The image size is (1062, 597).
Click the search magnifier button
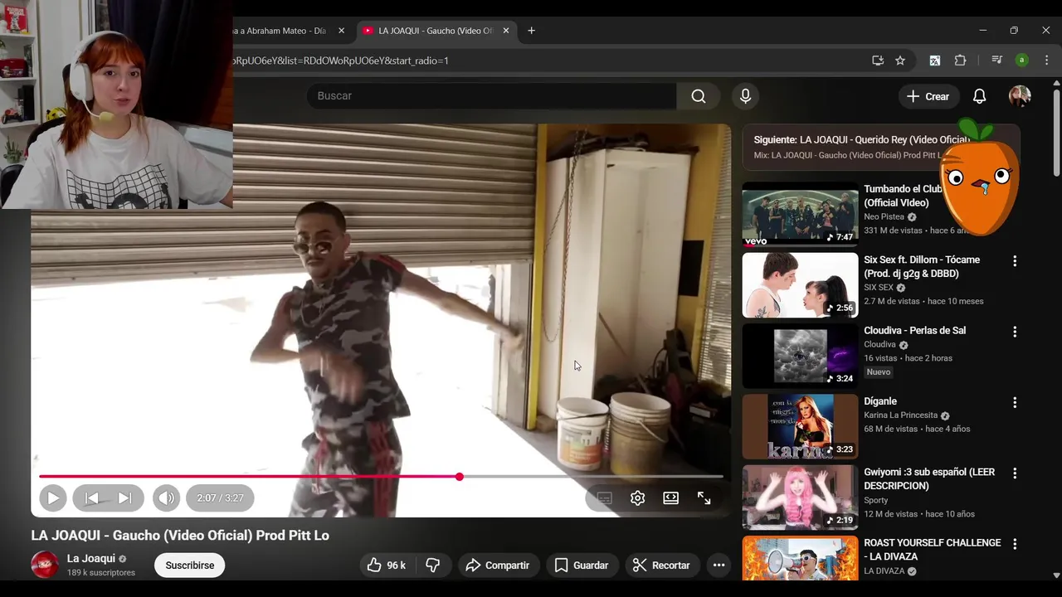coord(699,96)
